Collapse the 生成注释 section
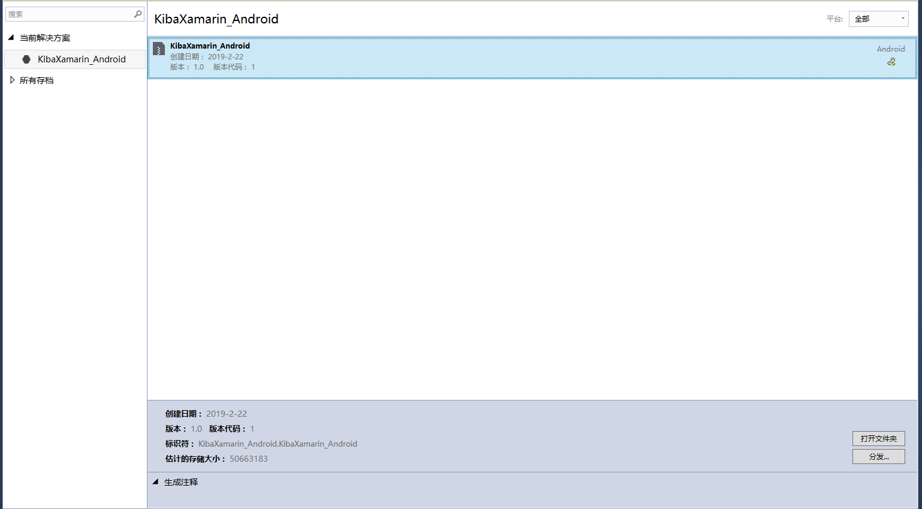 click(x=155, y=482)
